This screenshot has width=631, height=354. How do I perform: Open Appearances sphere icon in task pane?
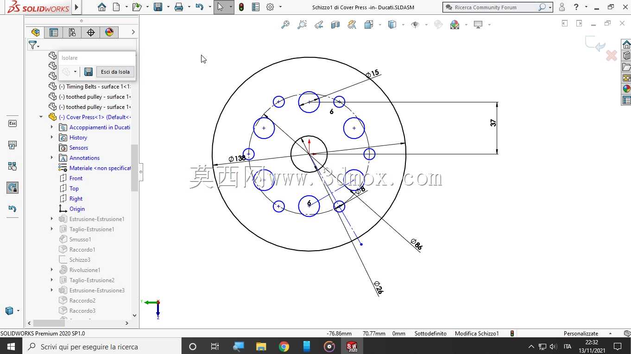(626, 89)
